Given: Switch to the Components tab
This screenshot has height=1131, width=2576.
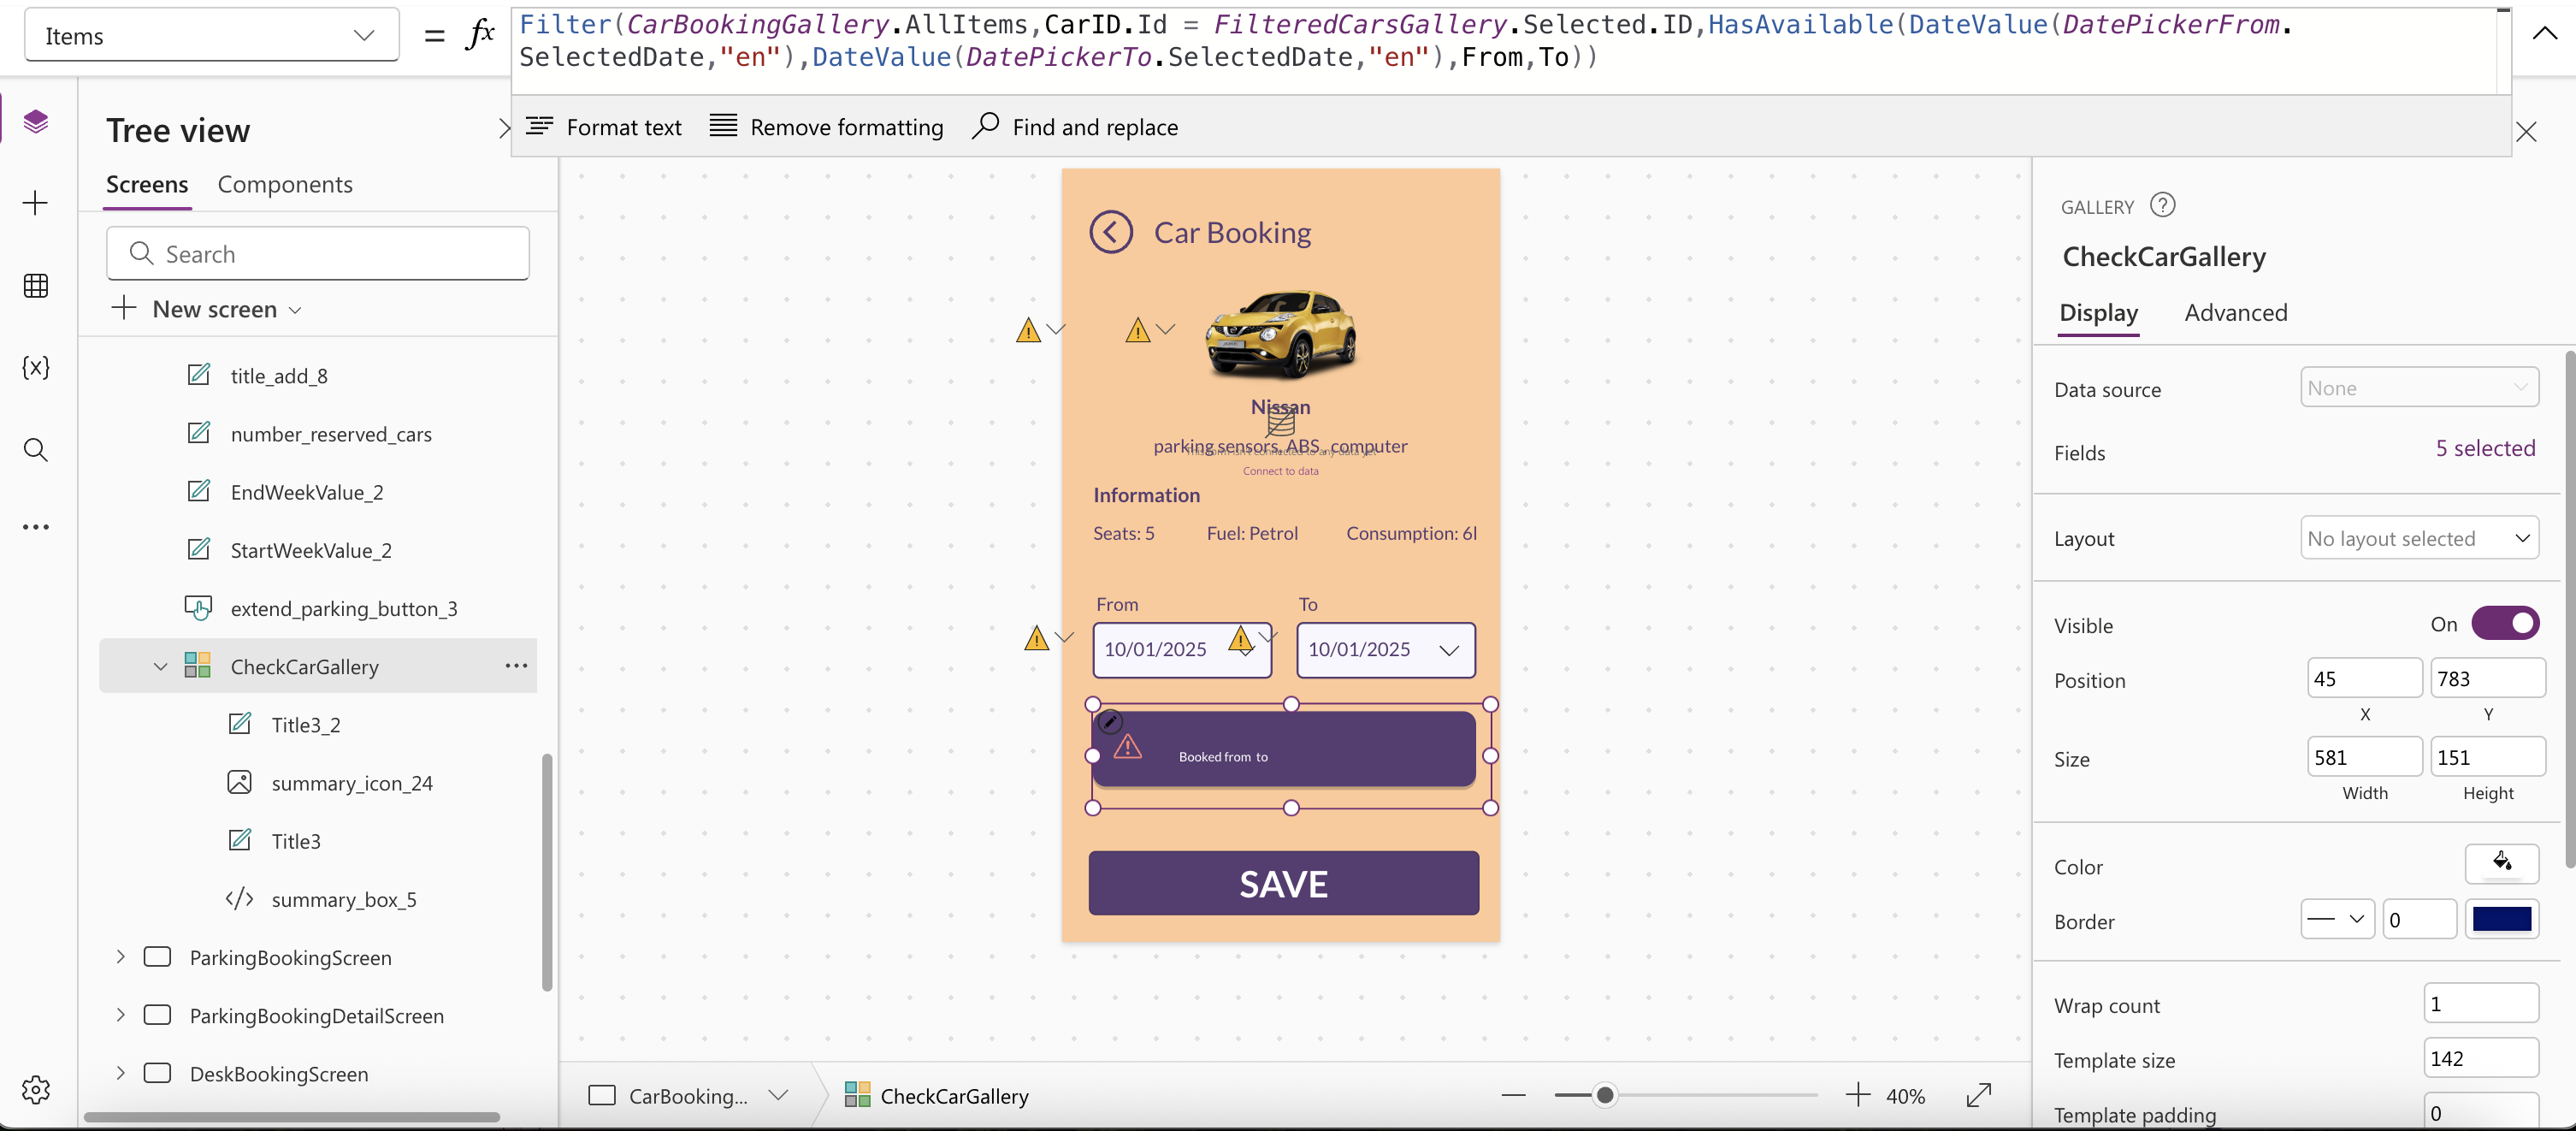Looking at the screenshot, I should pos(285,184).
